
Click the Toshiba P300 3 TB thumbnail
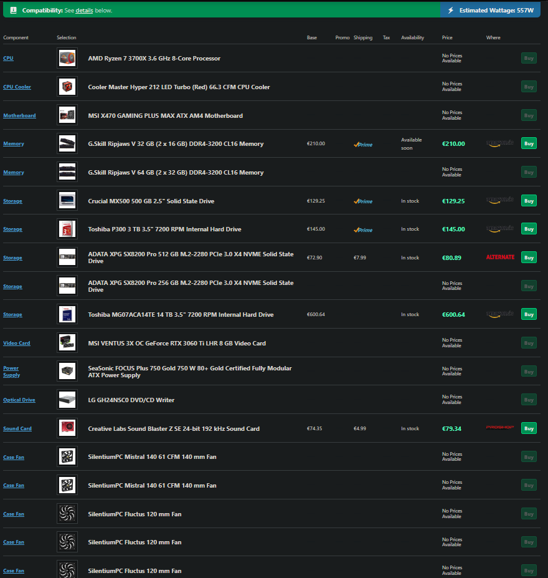click(x=67, y=229)
